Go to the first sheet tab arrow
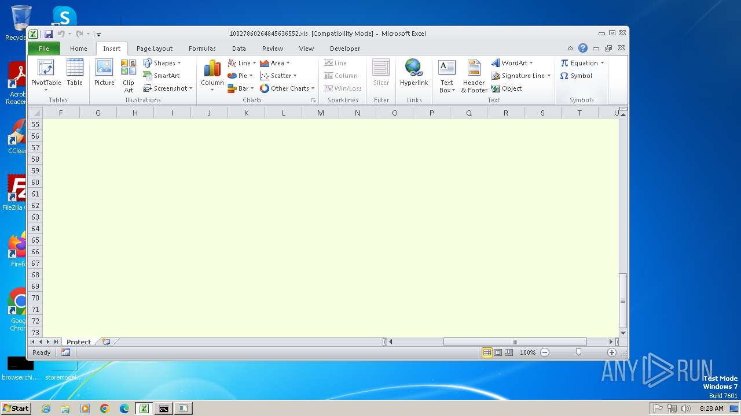Image resolution: width=741 pixels, height=416 pixels. coord(32,342)
